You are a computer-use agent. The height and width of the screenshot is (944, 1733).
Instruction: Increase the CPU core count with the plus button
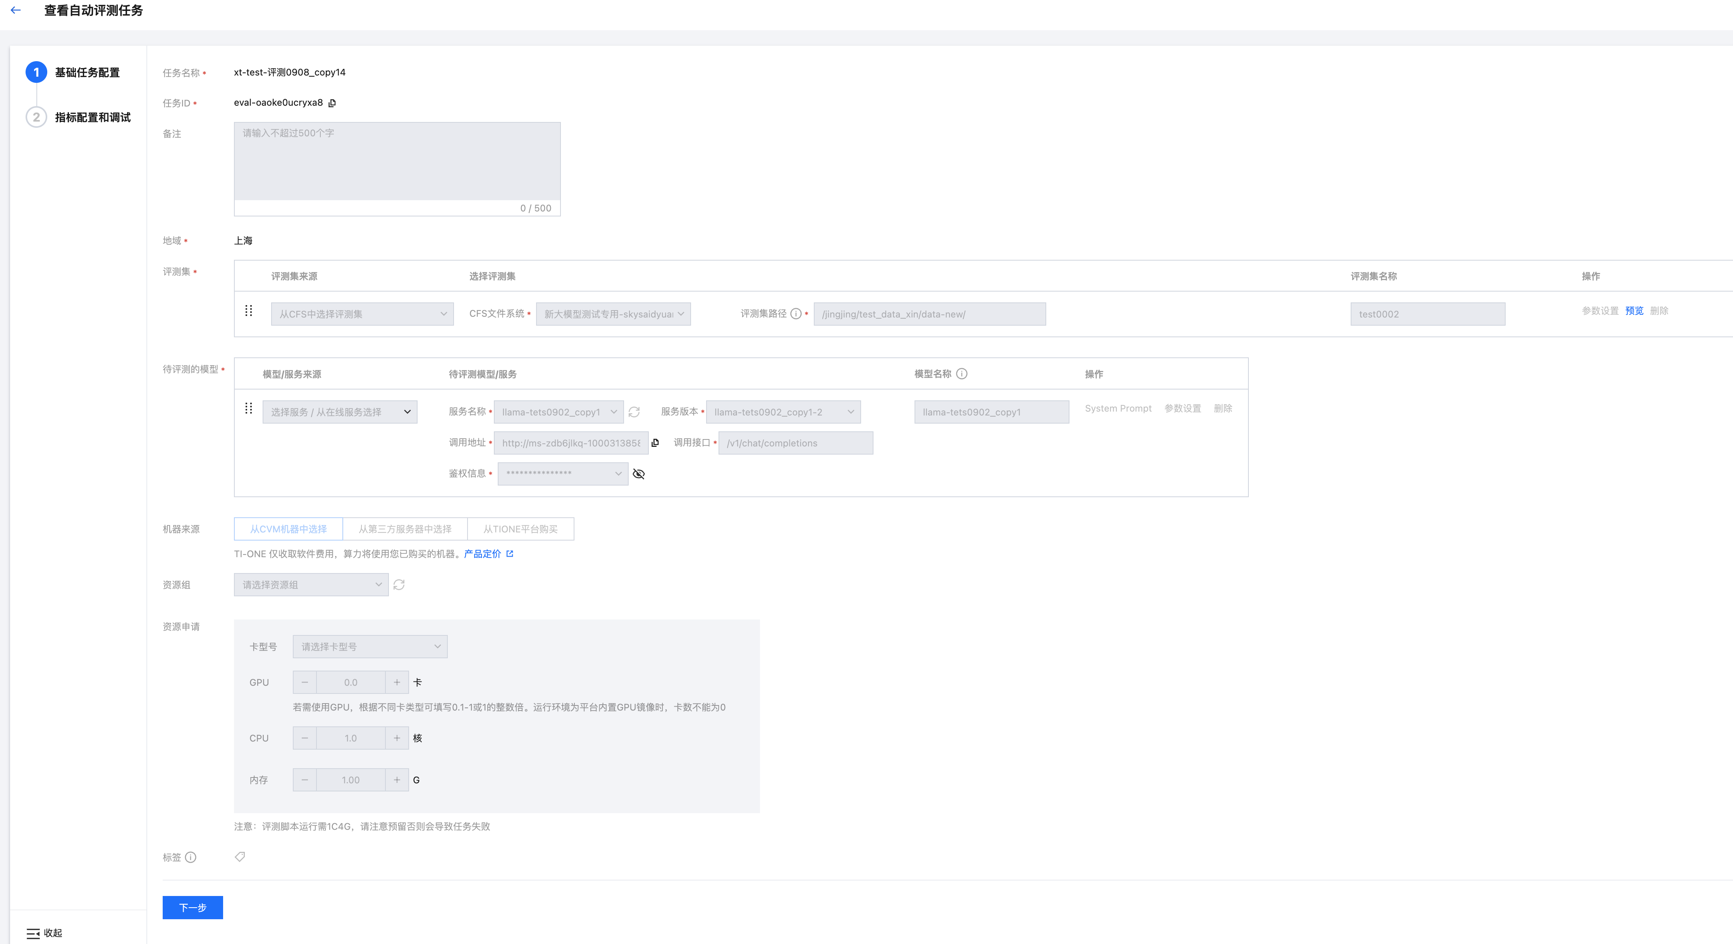397,738
